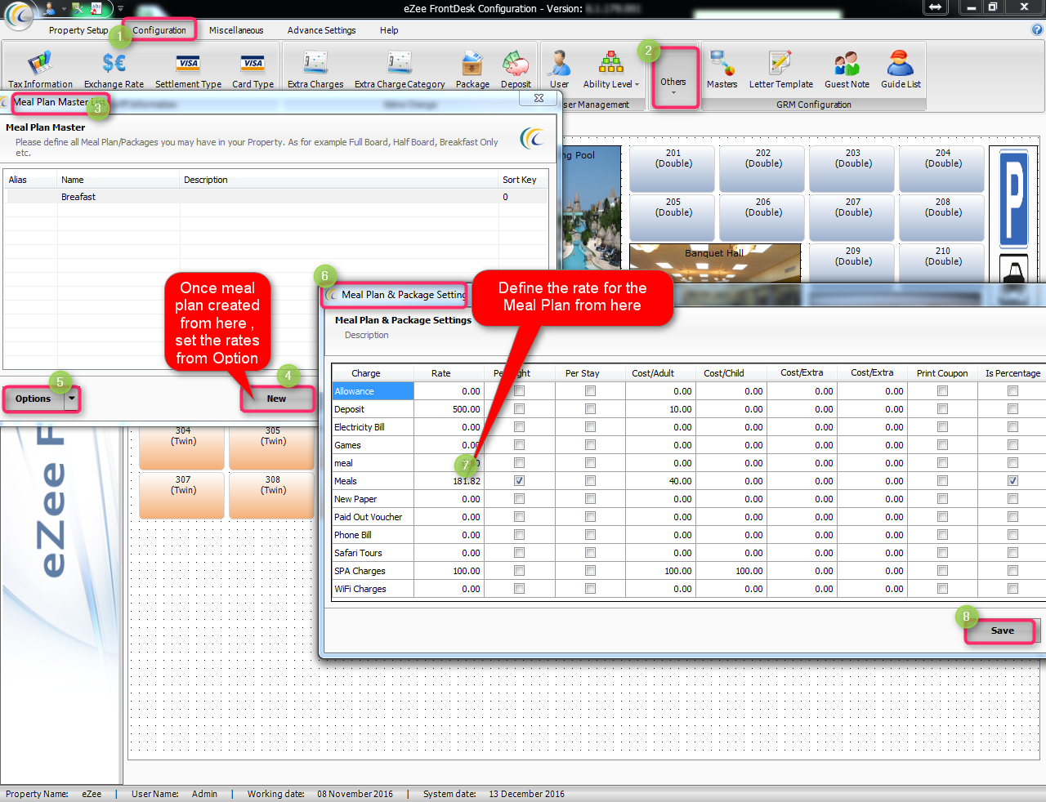Click the help question mark icon

[1037, 29]
